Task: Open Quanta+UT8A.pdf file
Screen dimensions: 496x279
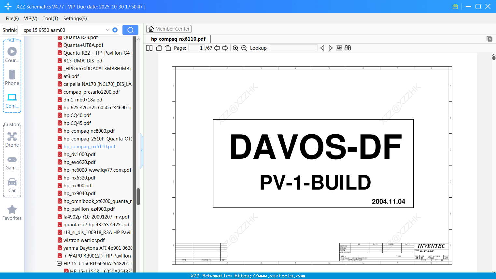Action: coord(83,45)
